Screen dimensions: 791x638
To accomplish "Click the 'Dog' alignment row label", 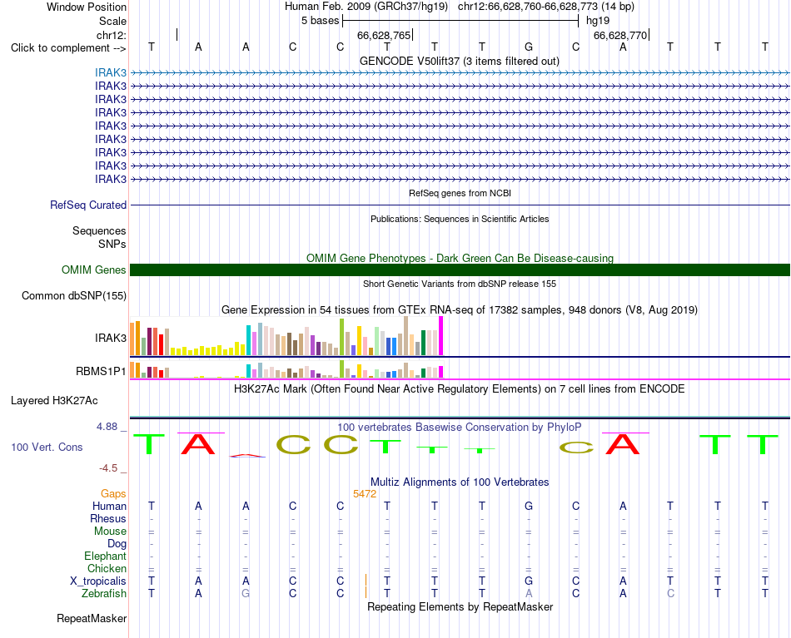I will (x=117, y=544).
